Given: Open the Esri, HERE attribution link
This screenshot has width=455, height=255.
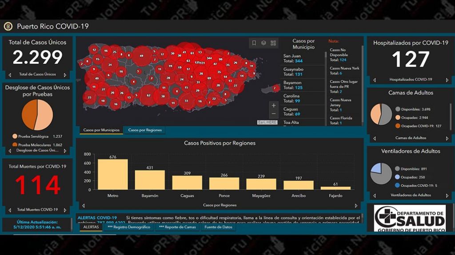Looking at the screenshot, I should click(x=267, y=122).
